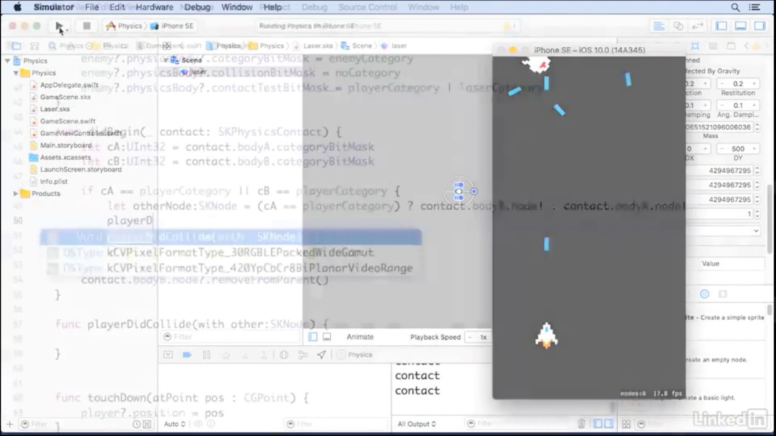Open the Window menu
The width and height of the screenshot is (776, 436).
pyautogui.click(x=236, y=7)
